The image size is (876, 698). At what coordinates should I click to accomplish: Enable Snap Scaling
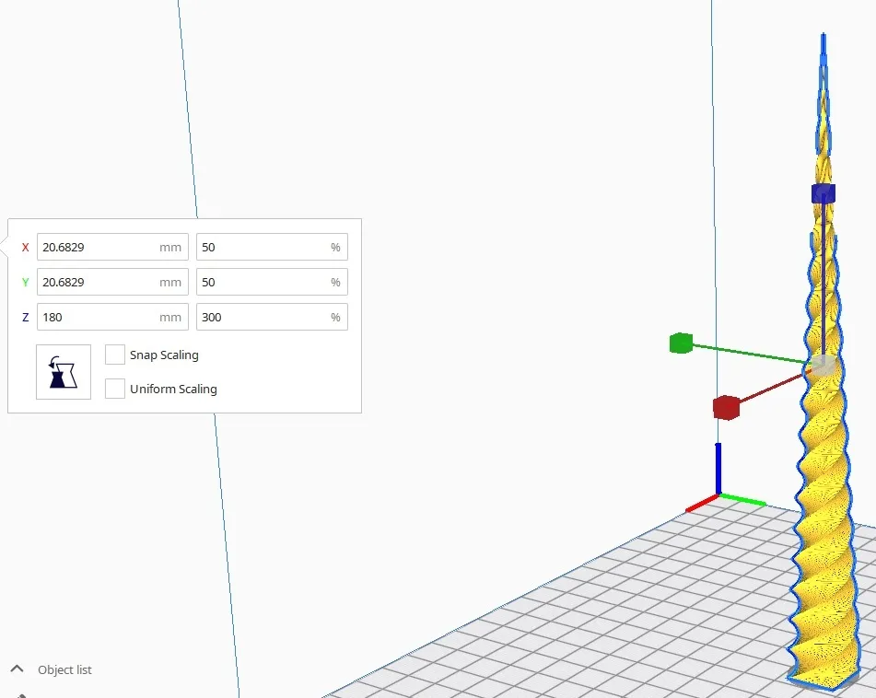tap(115, 355)
